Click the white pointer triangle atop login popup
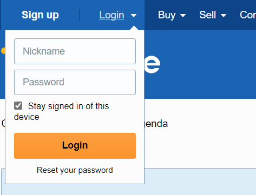The width and height of the screenshot is (256, 195). point(134,28)
